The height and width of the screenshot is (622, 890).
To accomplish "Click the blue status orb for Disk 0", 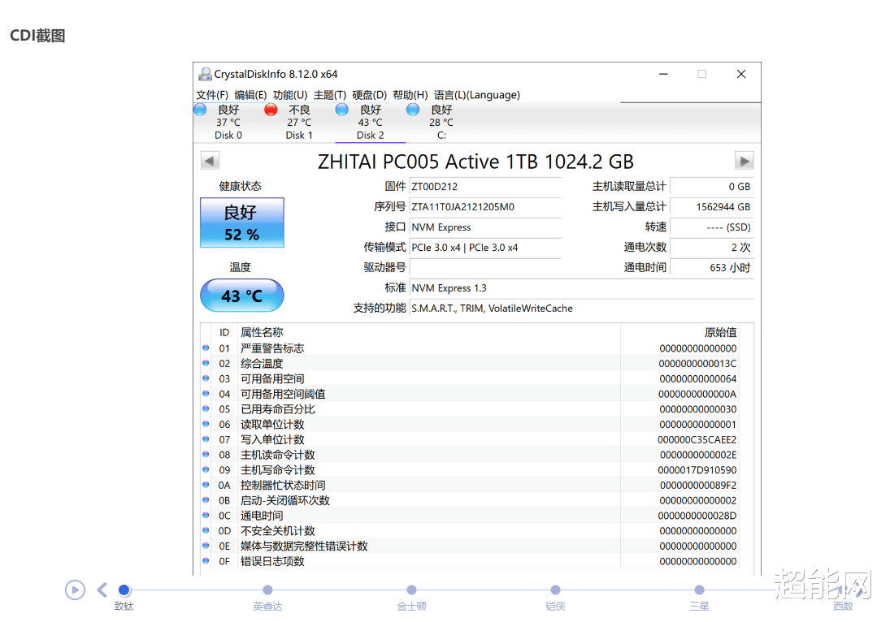I will [x=200, y=110].
